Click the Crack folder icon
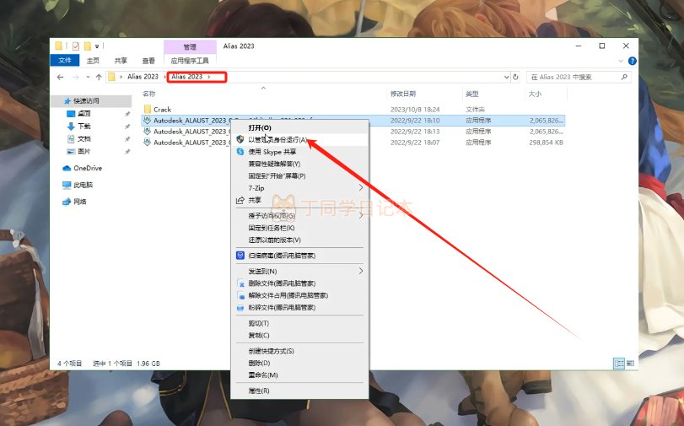The image size is (684, 426). click(x=148, y=109)
